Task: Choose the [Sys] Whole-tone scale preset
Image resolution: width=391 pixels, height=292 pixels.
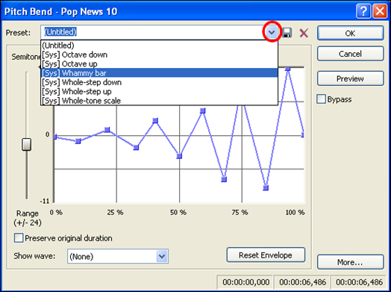Action: 159,101
